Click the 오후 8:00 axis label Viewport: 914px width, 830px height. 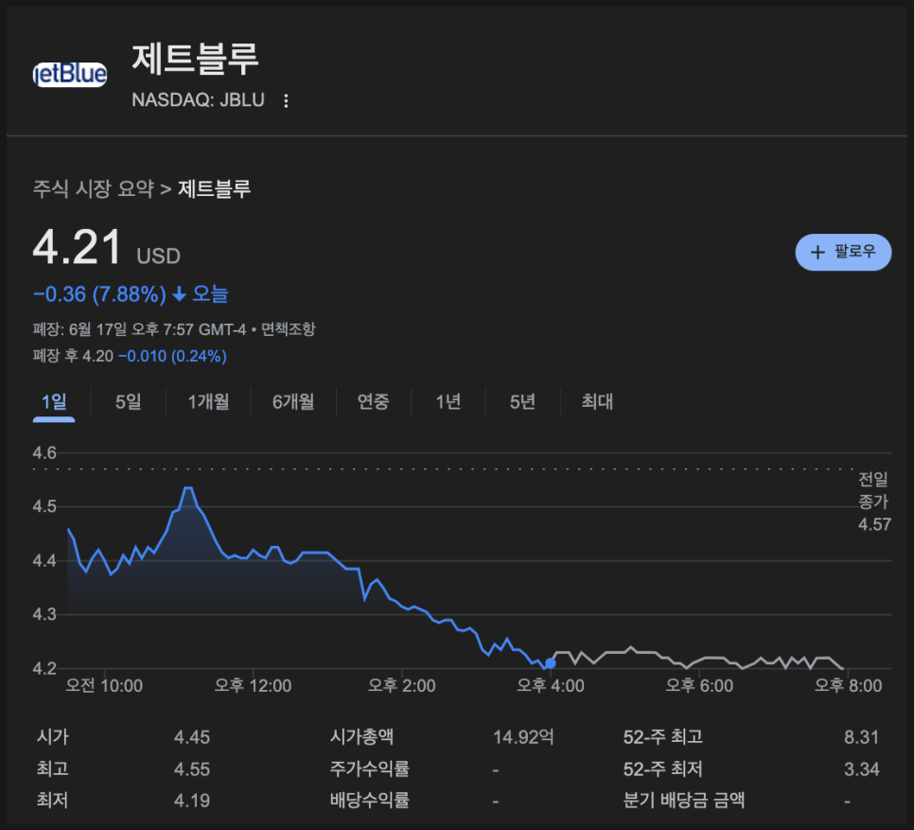[848, 686]
